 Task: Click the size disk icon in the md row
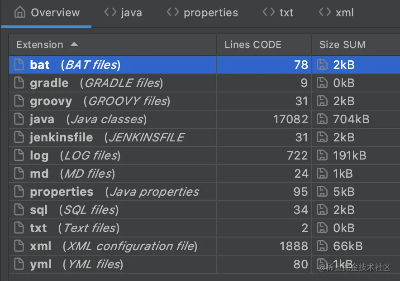click(322, 174)
